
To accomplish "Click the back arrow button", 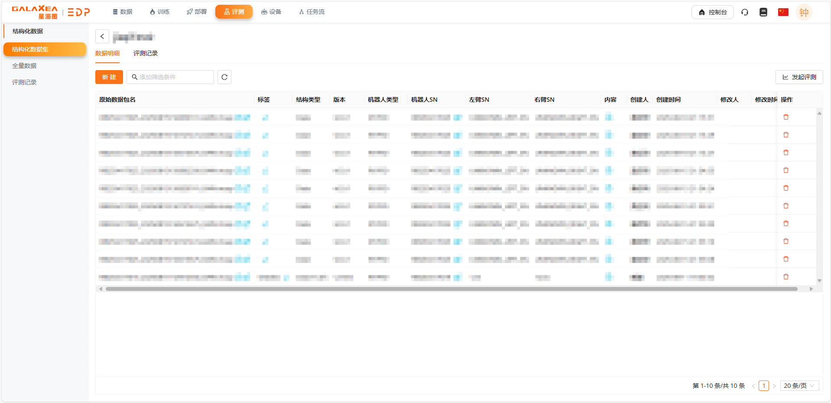I will (x=102, y=36).
